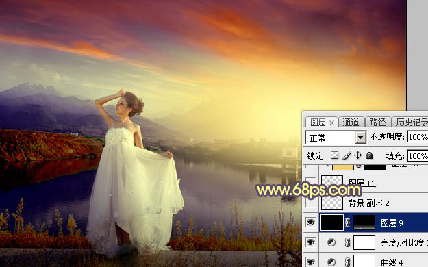Viewport: 428px width, 267px height.
Task: Switch to the 通道 tab
Action: point(351,123)
